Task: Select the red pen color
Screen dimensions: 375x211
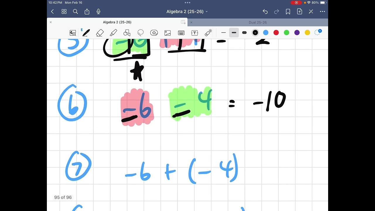Action: pyautogui.click(x=276, y=33)
